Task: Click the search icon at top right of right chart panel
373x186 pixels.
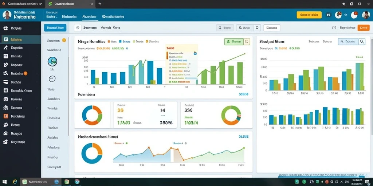Action: (362, 41)
